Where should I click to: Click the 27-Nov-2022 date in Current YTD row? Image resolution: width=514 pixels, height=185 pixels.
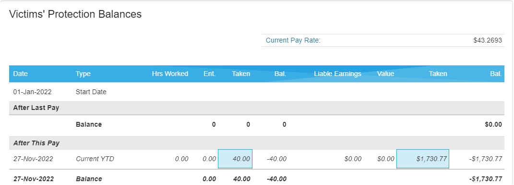pyautogui.click(x=33, y=159)
